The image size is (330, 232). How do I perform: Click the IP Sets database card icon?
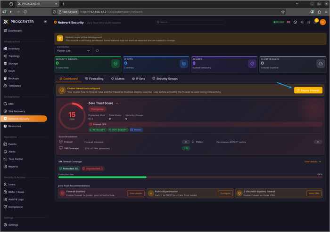pos(184,64)
